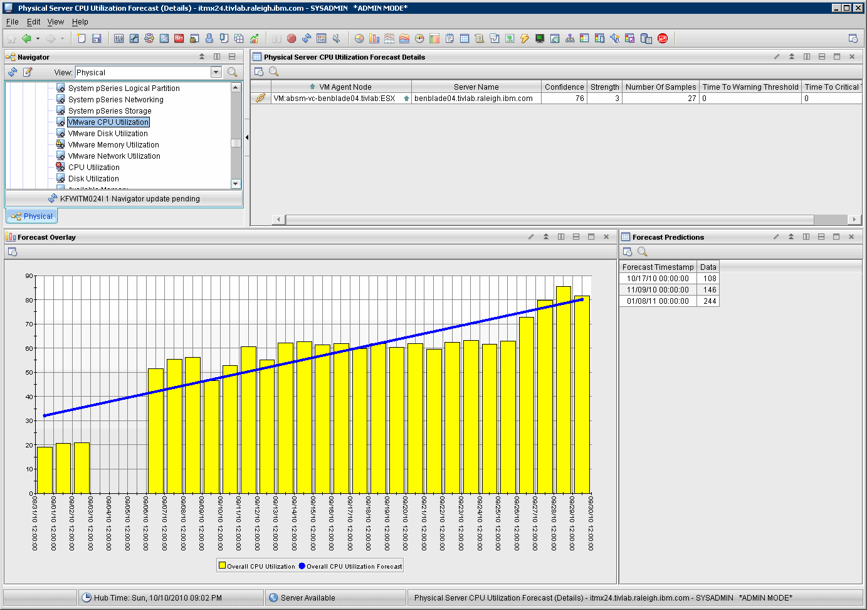Click find magnifier in Forecast Predictions

coord(642,252)
